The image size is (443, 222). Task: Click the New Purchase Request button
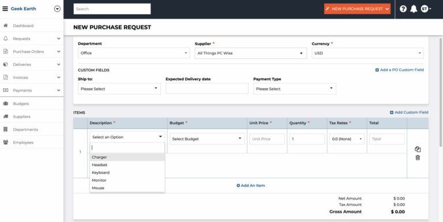[x=357, y=9]
